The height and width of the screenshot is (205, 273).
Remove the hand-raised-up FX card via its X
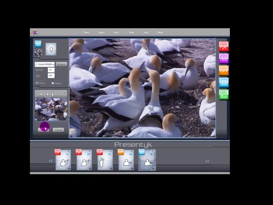[69, 151]
